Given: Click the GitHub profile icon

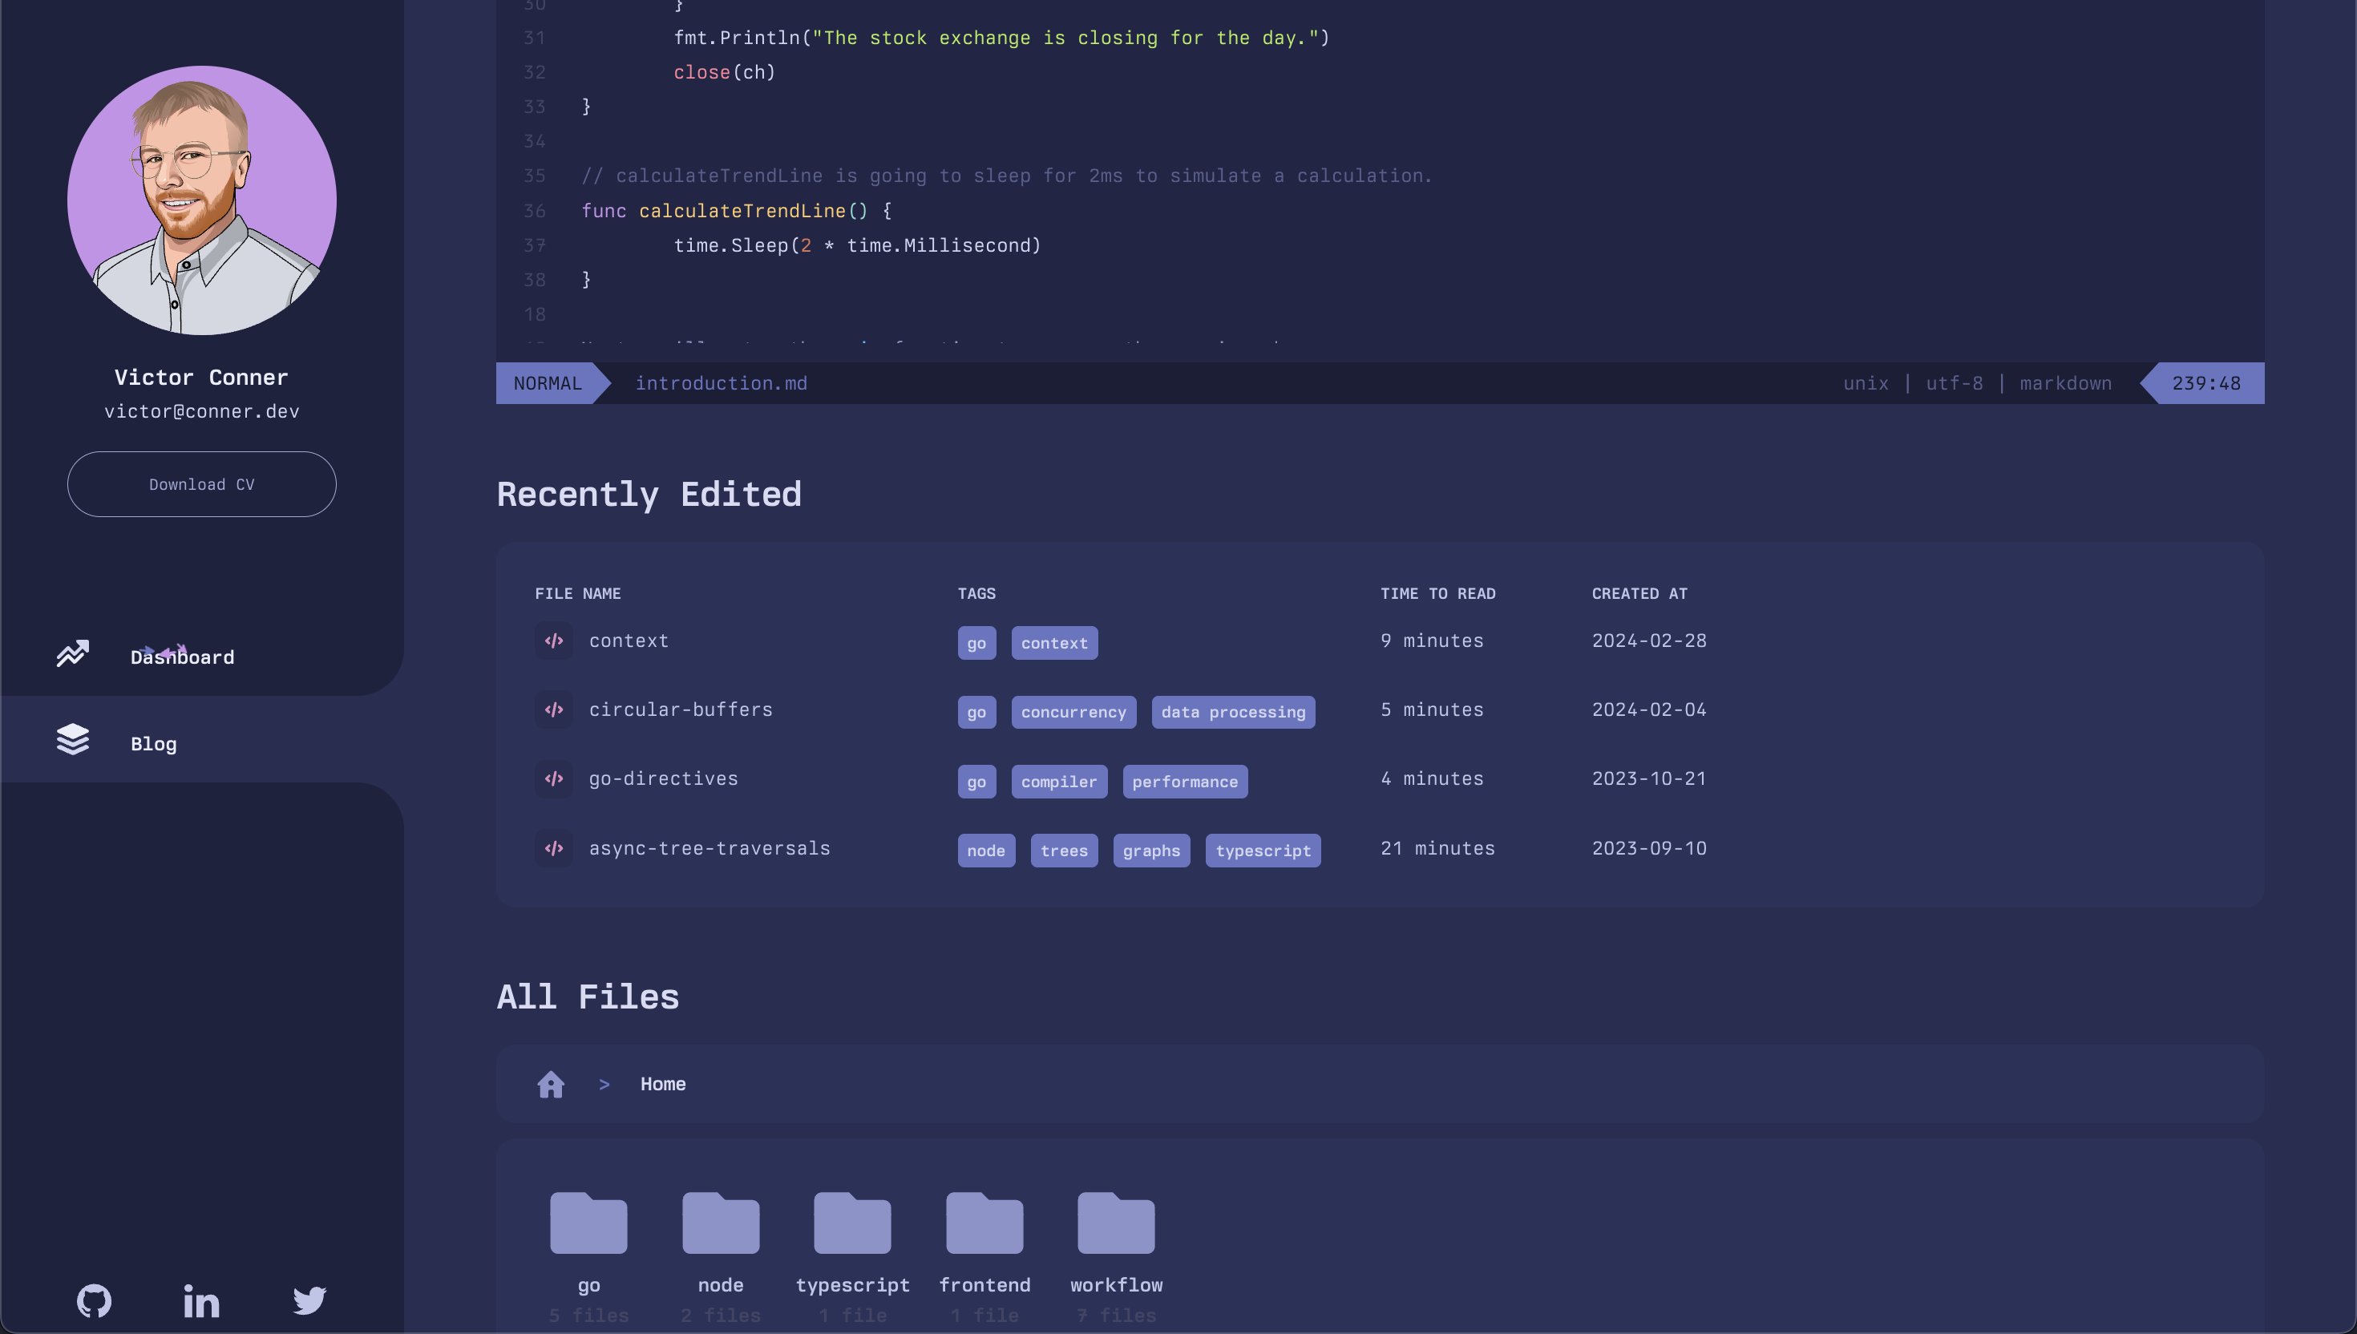Looking at the screenshot, I should coord(92,1300).
